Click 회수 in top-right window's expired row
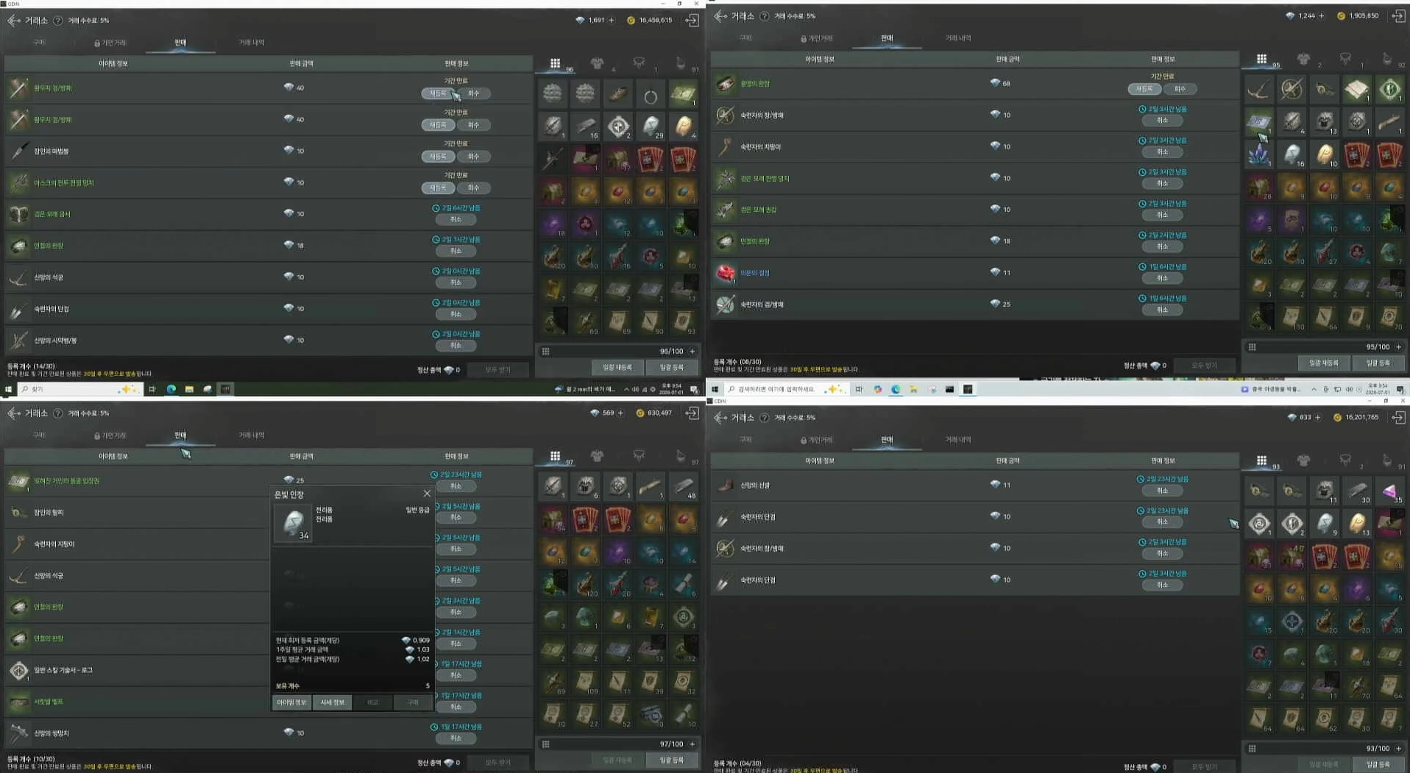Image resolution: width=1410 pixels, height=773 pixels. tap(1180, 89)
